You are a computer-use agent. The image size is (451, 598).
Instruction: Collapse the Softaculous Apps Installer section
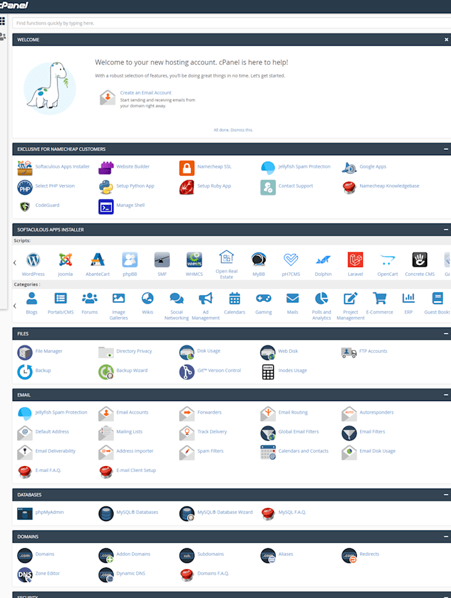click(446, 229)
